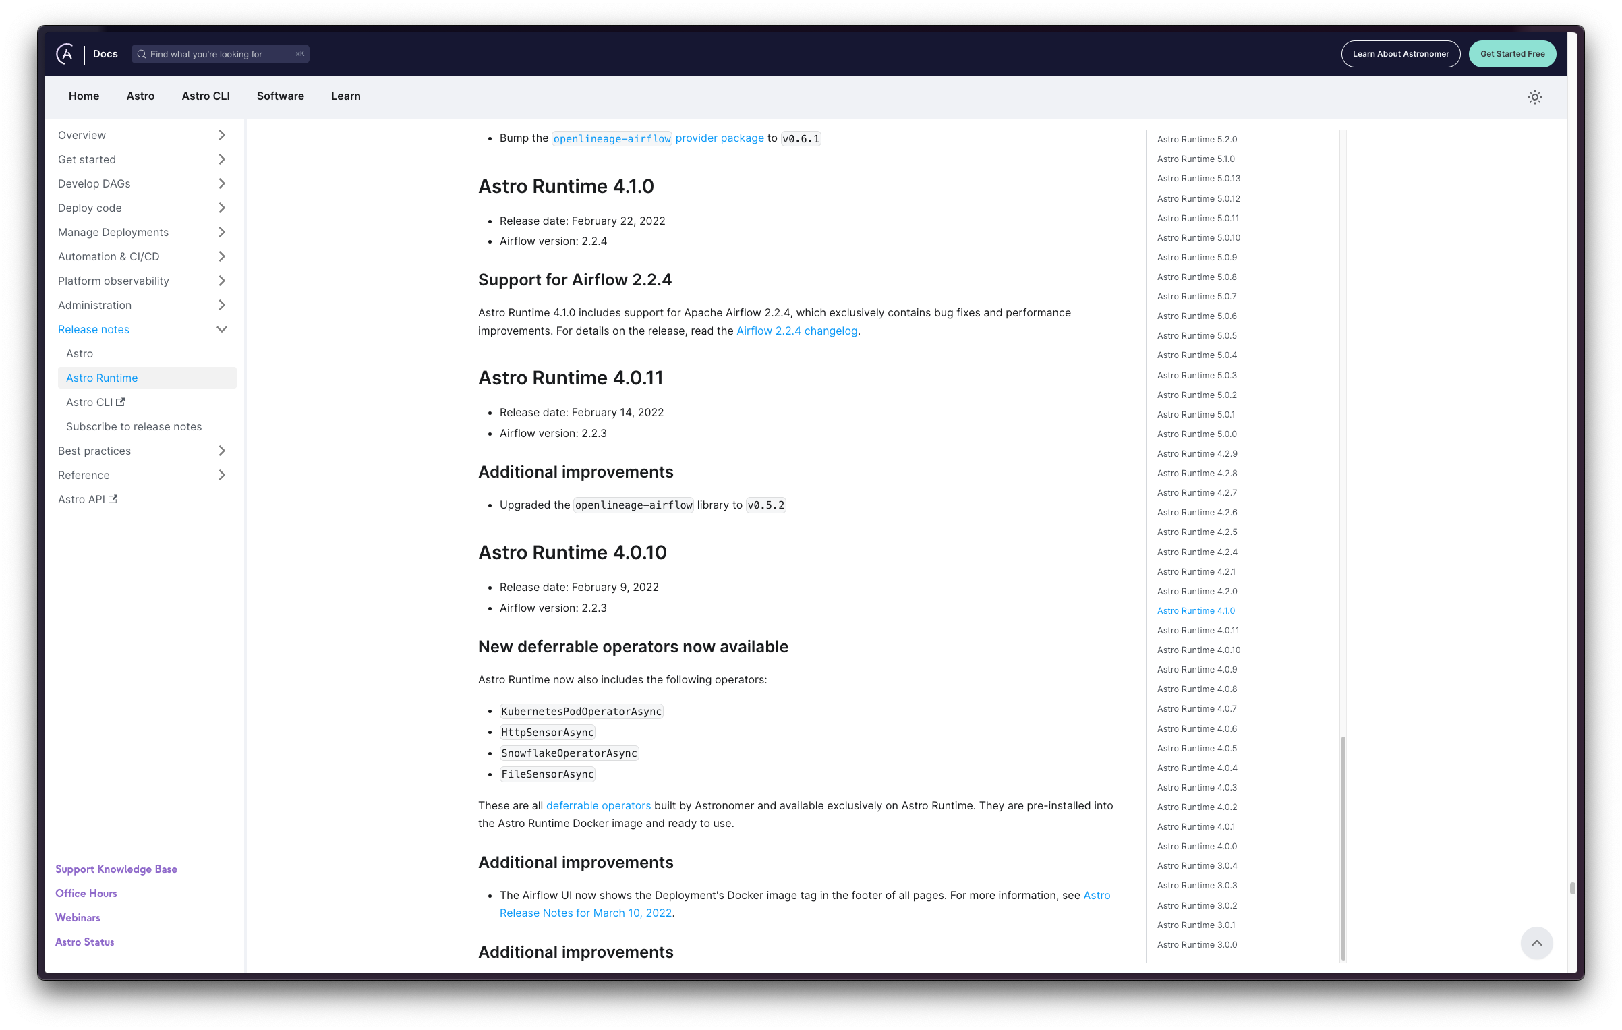The width and height of the screenshot is (1622, 1030).
Task: Jump to Astro Runtime 5.0.5 in contents
Action: click(1196, 335)
